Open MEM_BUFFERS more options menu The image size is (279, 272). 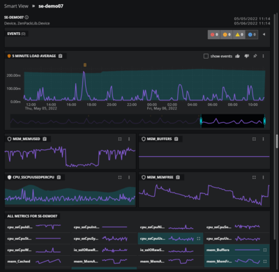pyautogui.click(x=263, y=139)
